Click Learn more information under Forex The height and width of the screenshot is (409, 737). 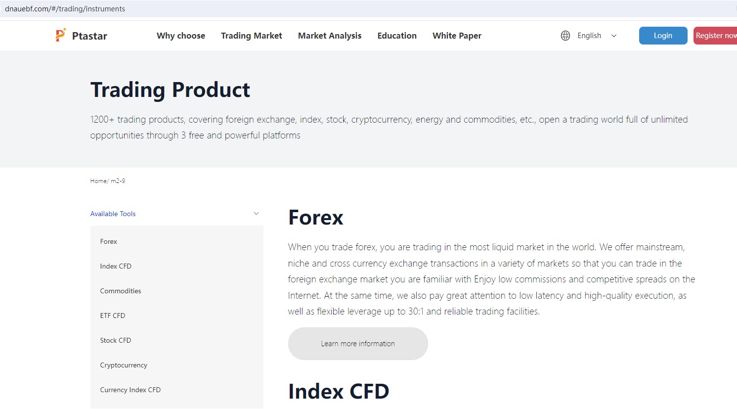358,344
